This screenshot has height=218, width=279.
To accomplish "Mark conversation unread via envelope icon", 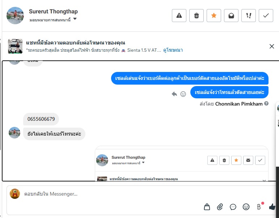I will 231,16.
